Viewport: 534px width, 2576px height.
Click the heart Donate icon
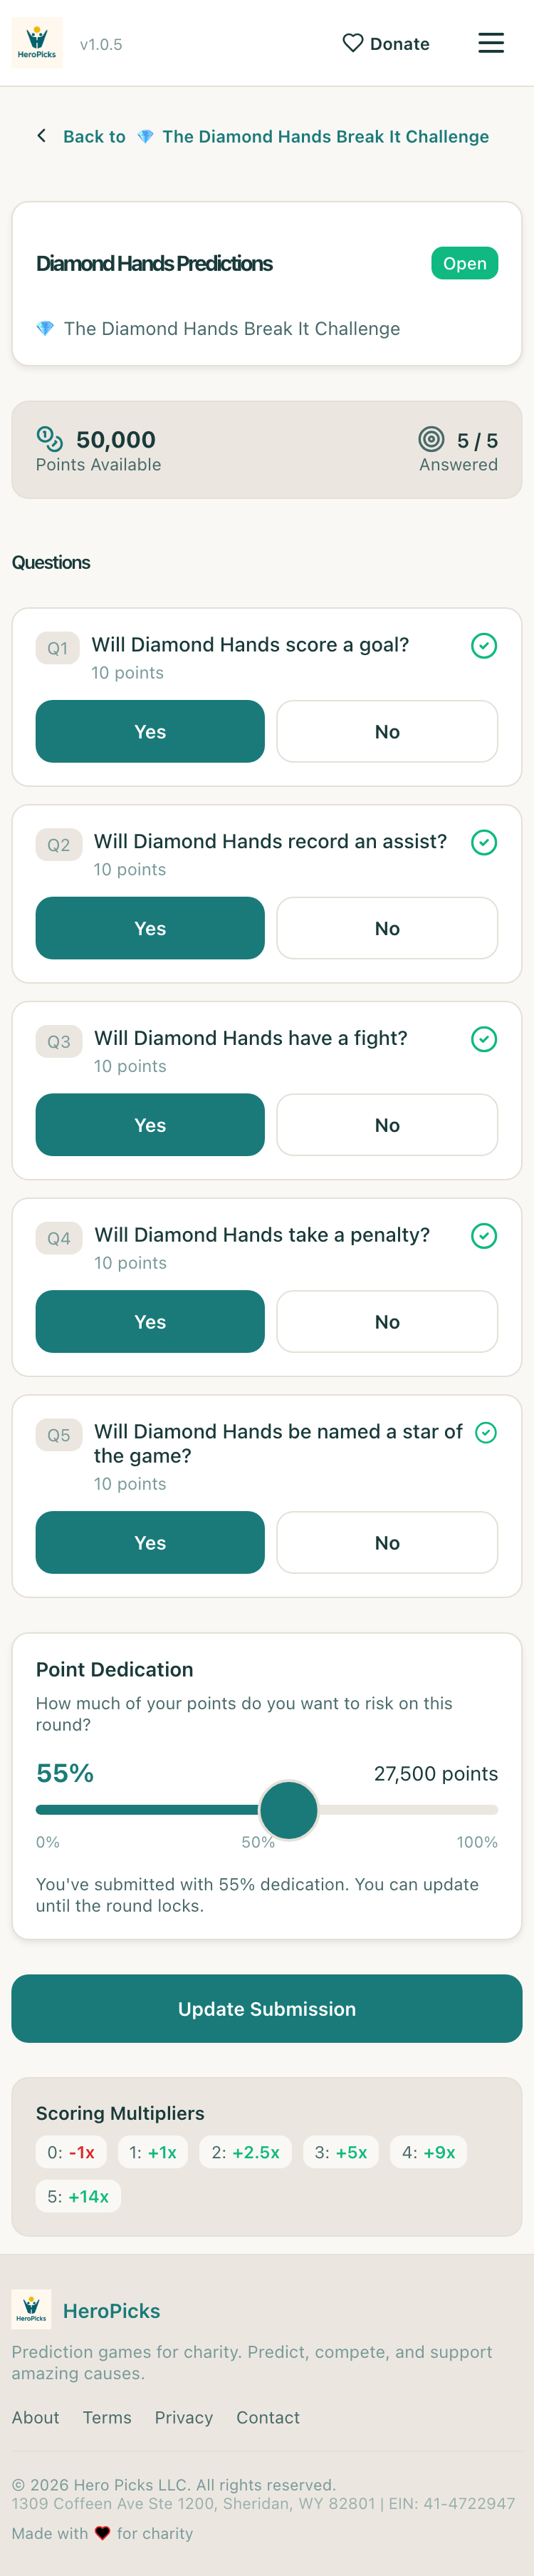352,43
